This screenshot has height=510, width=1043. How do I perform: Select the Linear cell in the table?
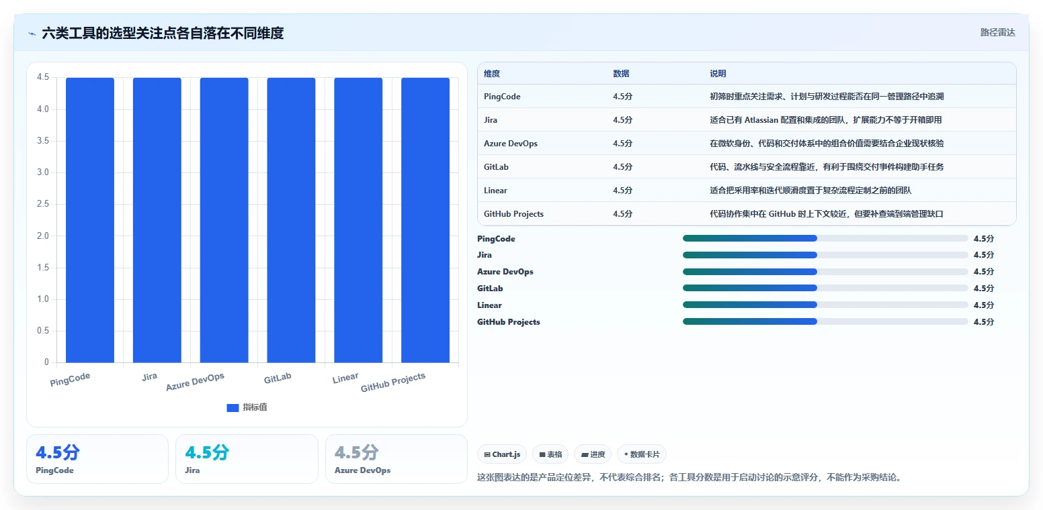495,191
